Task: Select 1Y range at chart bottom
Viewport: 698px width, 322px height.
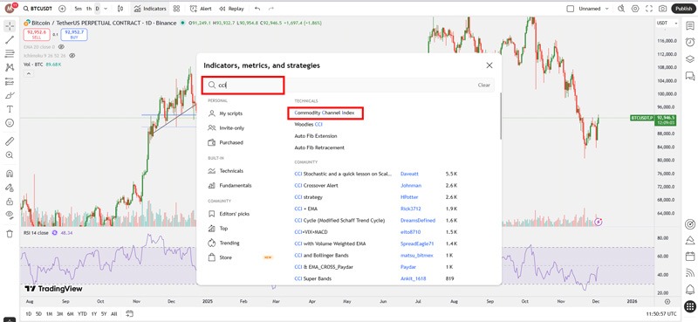Action: [94, 314]
